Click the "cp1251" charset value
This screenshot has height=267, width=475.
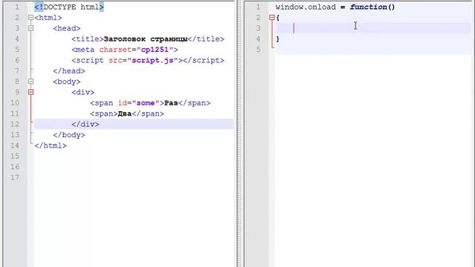click(155, 50)
